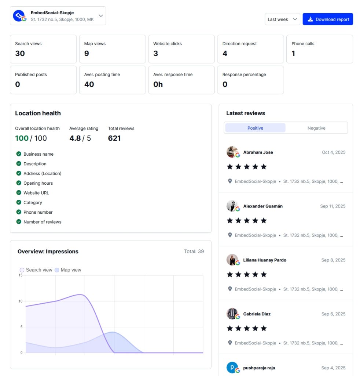Select the Positive reviews tab

pyautogui.click(x=255, y=128)
